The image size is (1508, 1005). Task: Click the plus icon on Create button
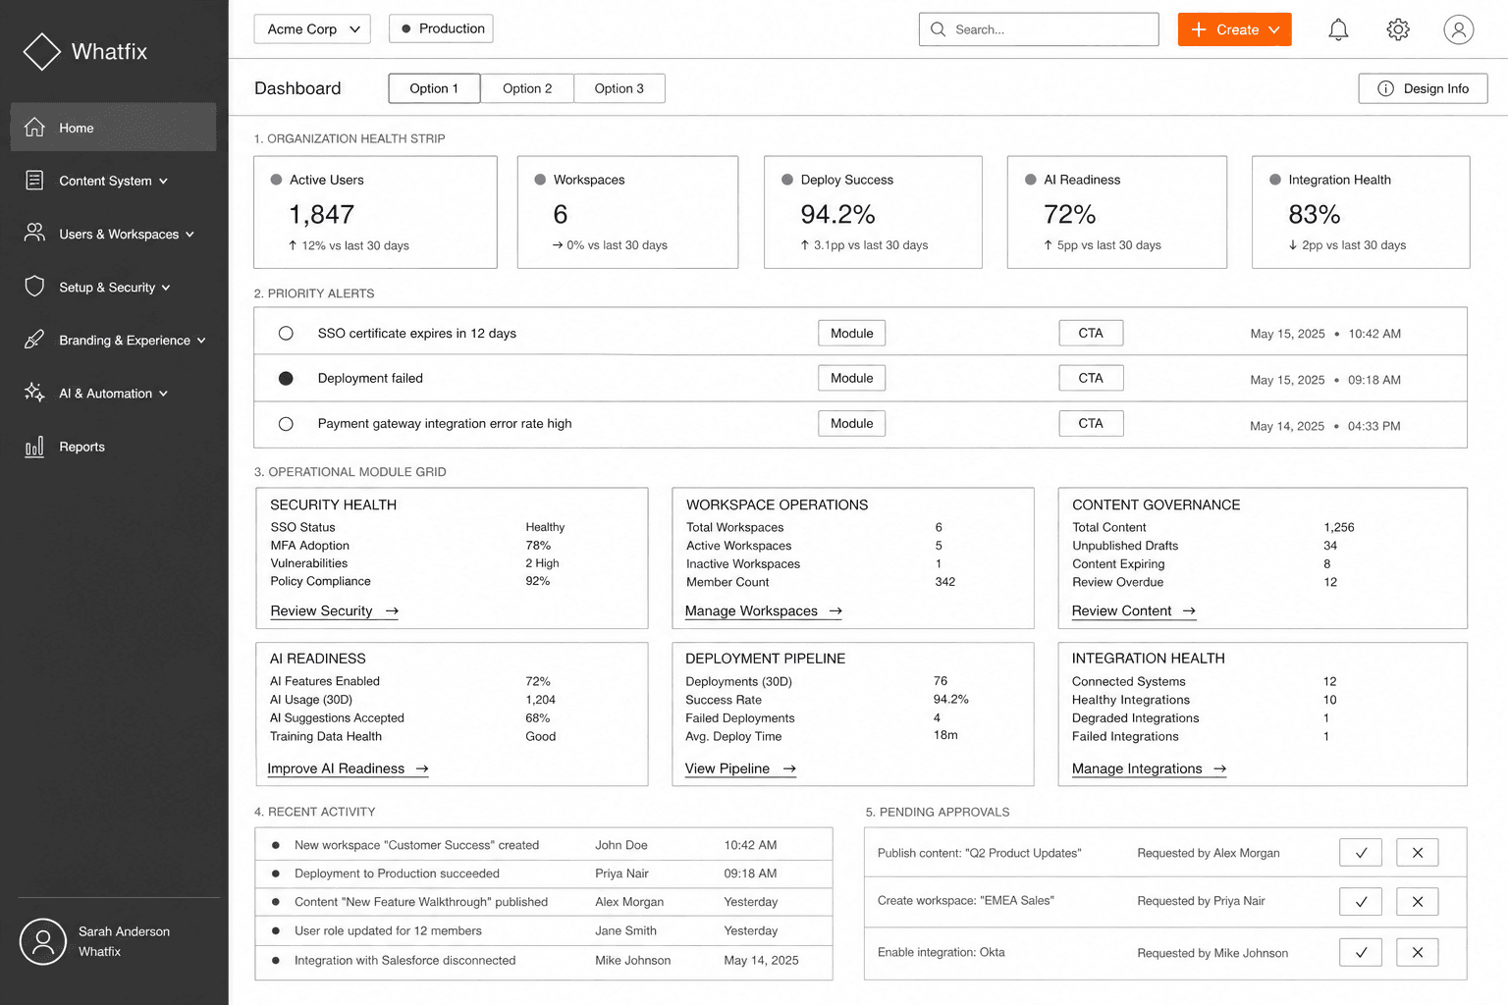[x=1199, y=29]
